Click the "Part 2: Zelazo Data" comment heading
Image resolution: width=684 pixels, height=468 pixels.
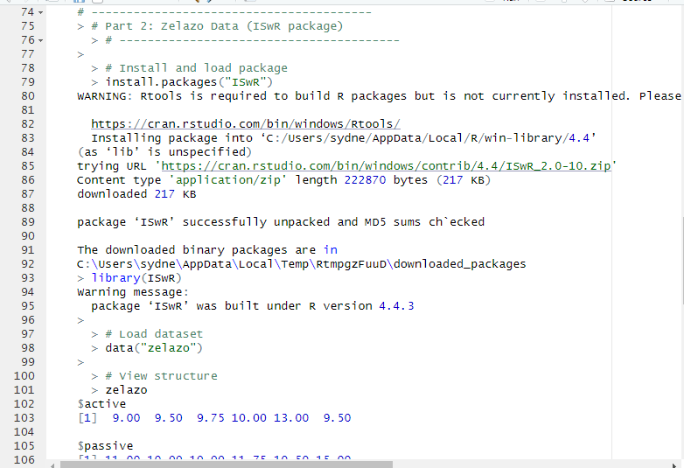217,26
